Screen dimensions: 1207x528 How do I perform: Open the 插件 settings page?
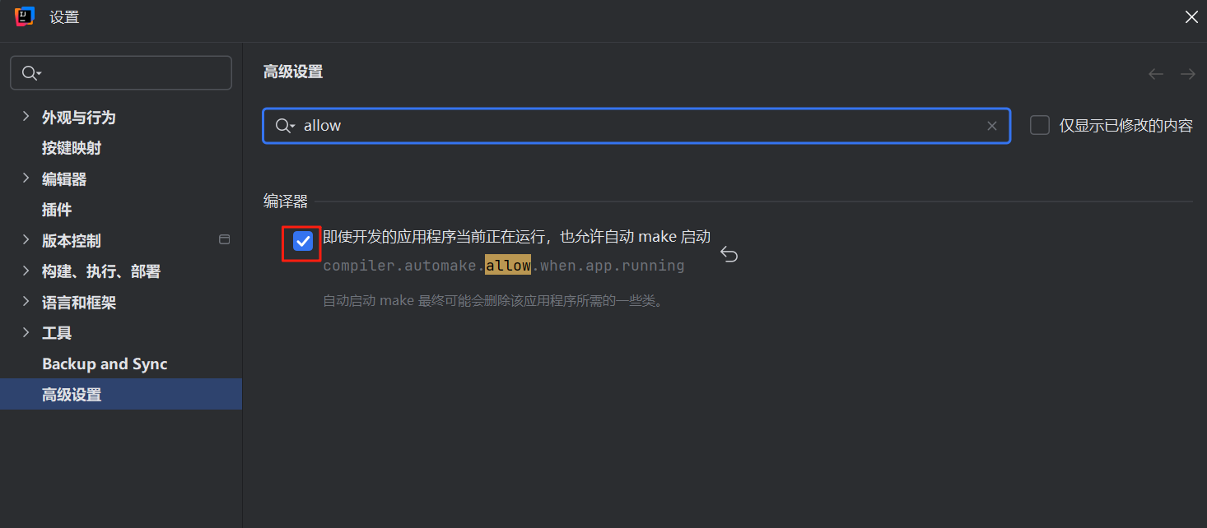(57, 210)
